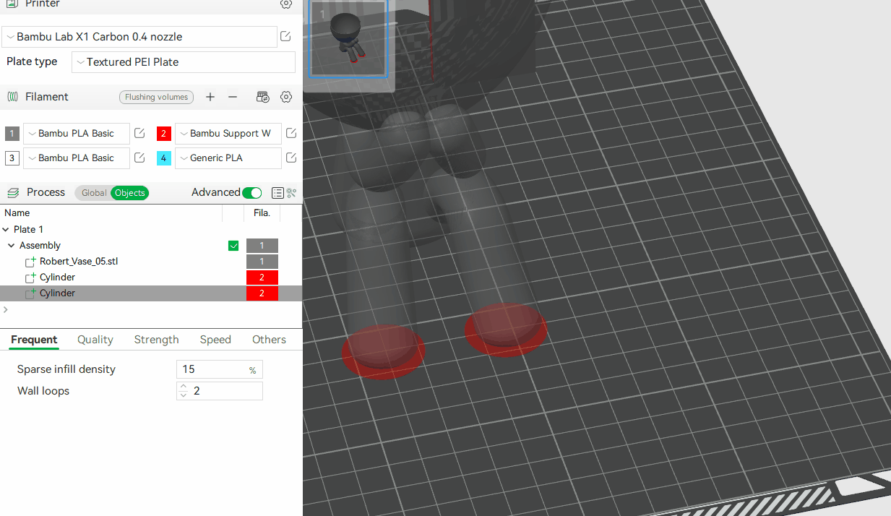Open the Others settings tab
891x516 pixels.
click(x=269, y=340)
